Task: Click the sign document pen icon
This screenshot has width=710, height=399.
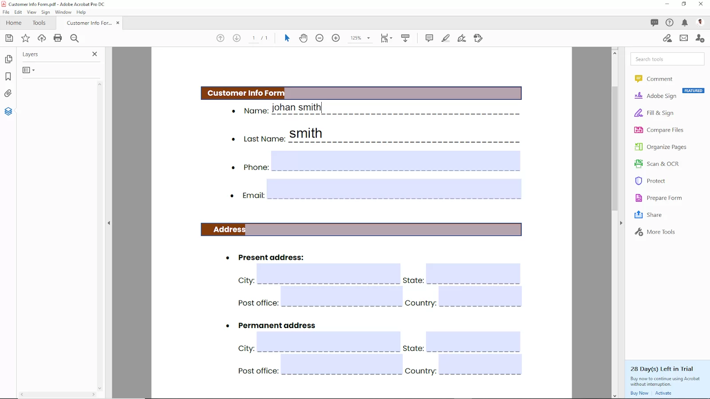Action: pos(462,38)
